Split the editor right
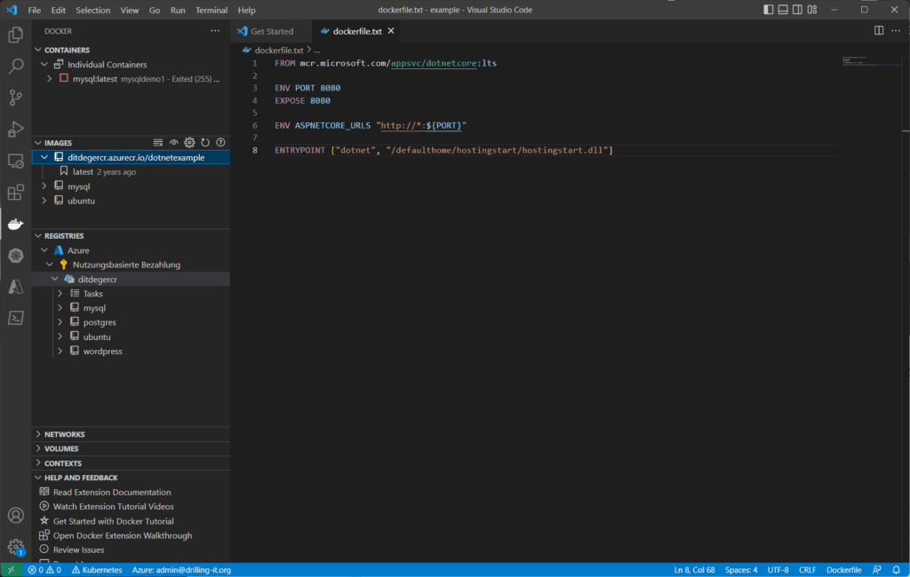Viewport: 910px width, 577px height. tap(879, 31)
